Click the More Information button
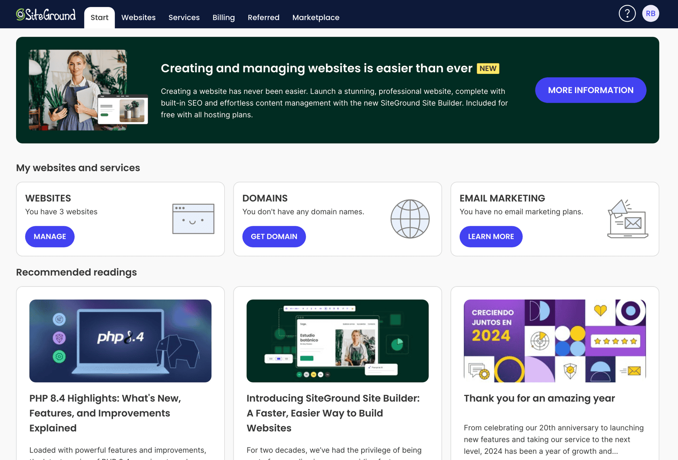The height and width of the screenshot is (460, 678). point(591,90)
